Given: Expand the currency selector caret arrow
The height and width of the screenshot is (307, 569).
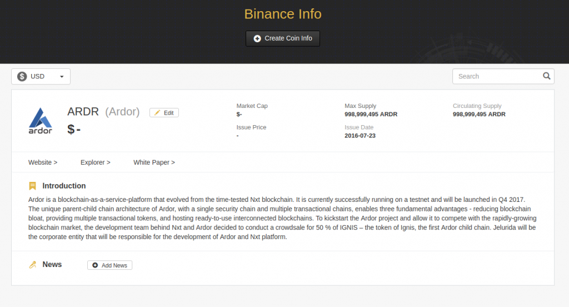Looking at the screenshot, I should pos(62,77).
